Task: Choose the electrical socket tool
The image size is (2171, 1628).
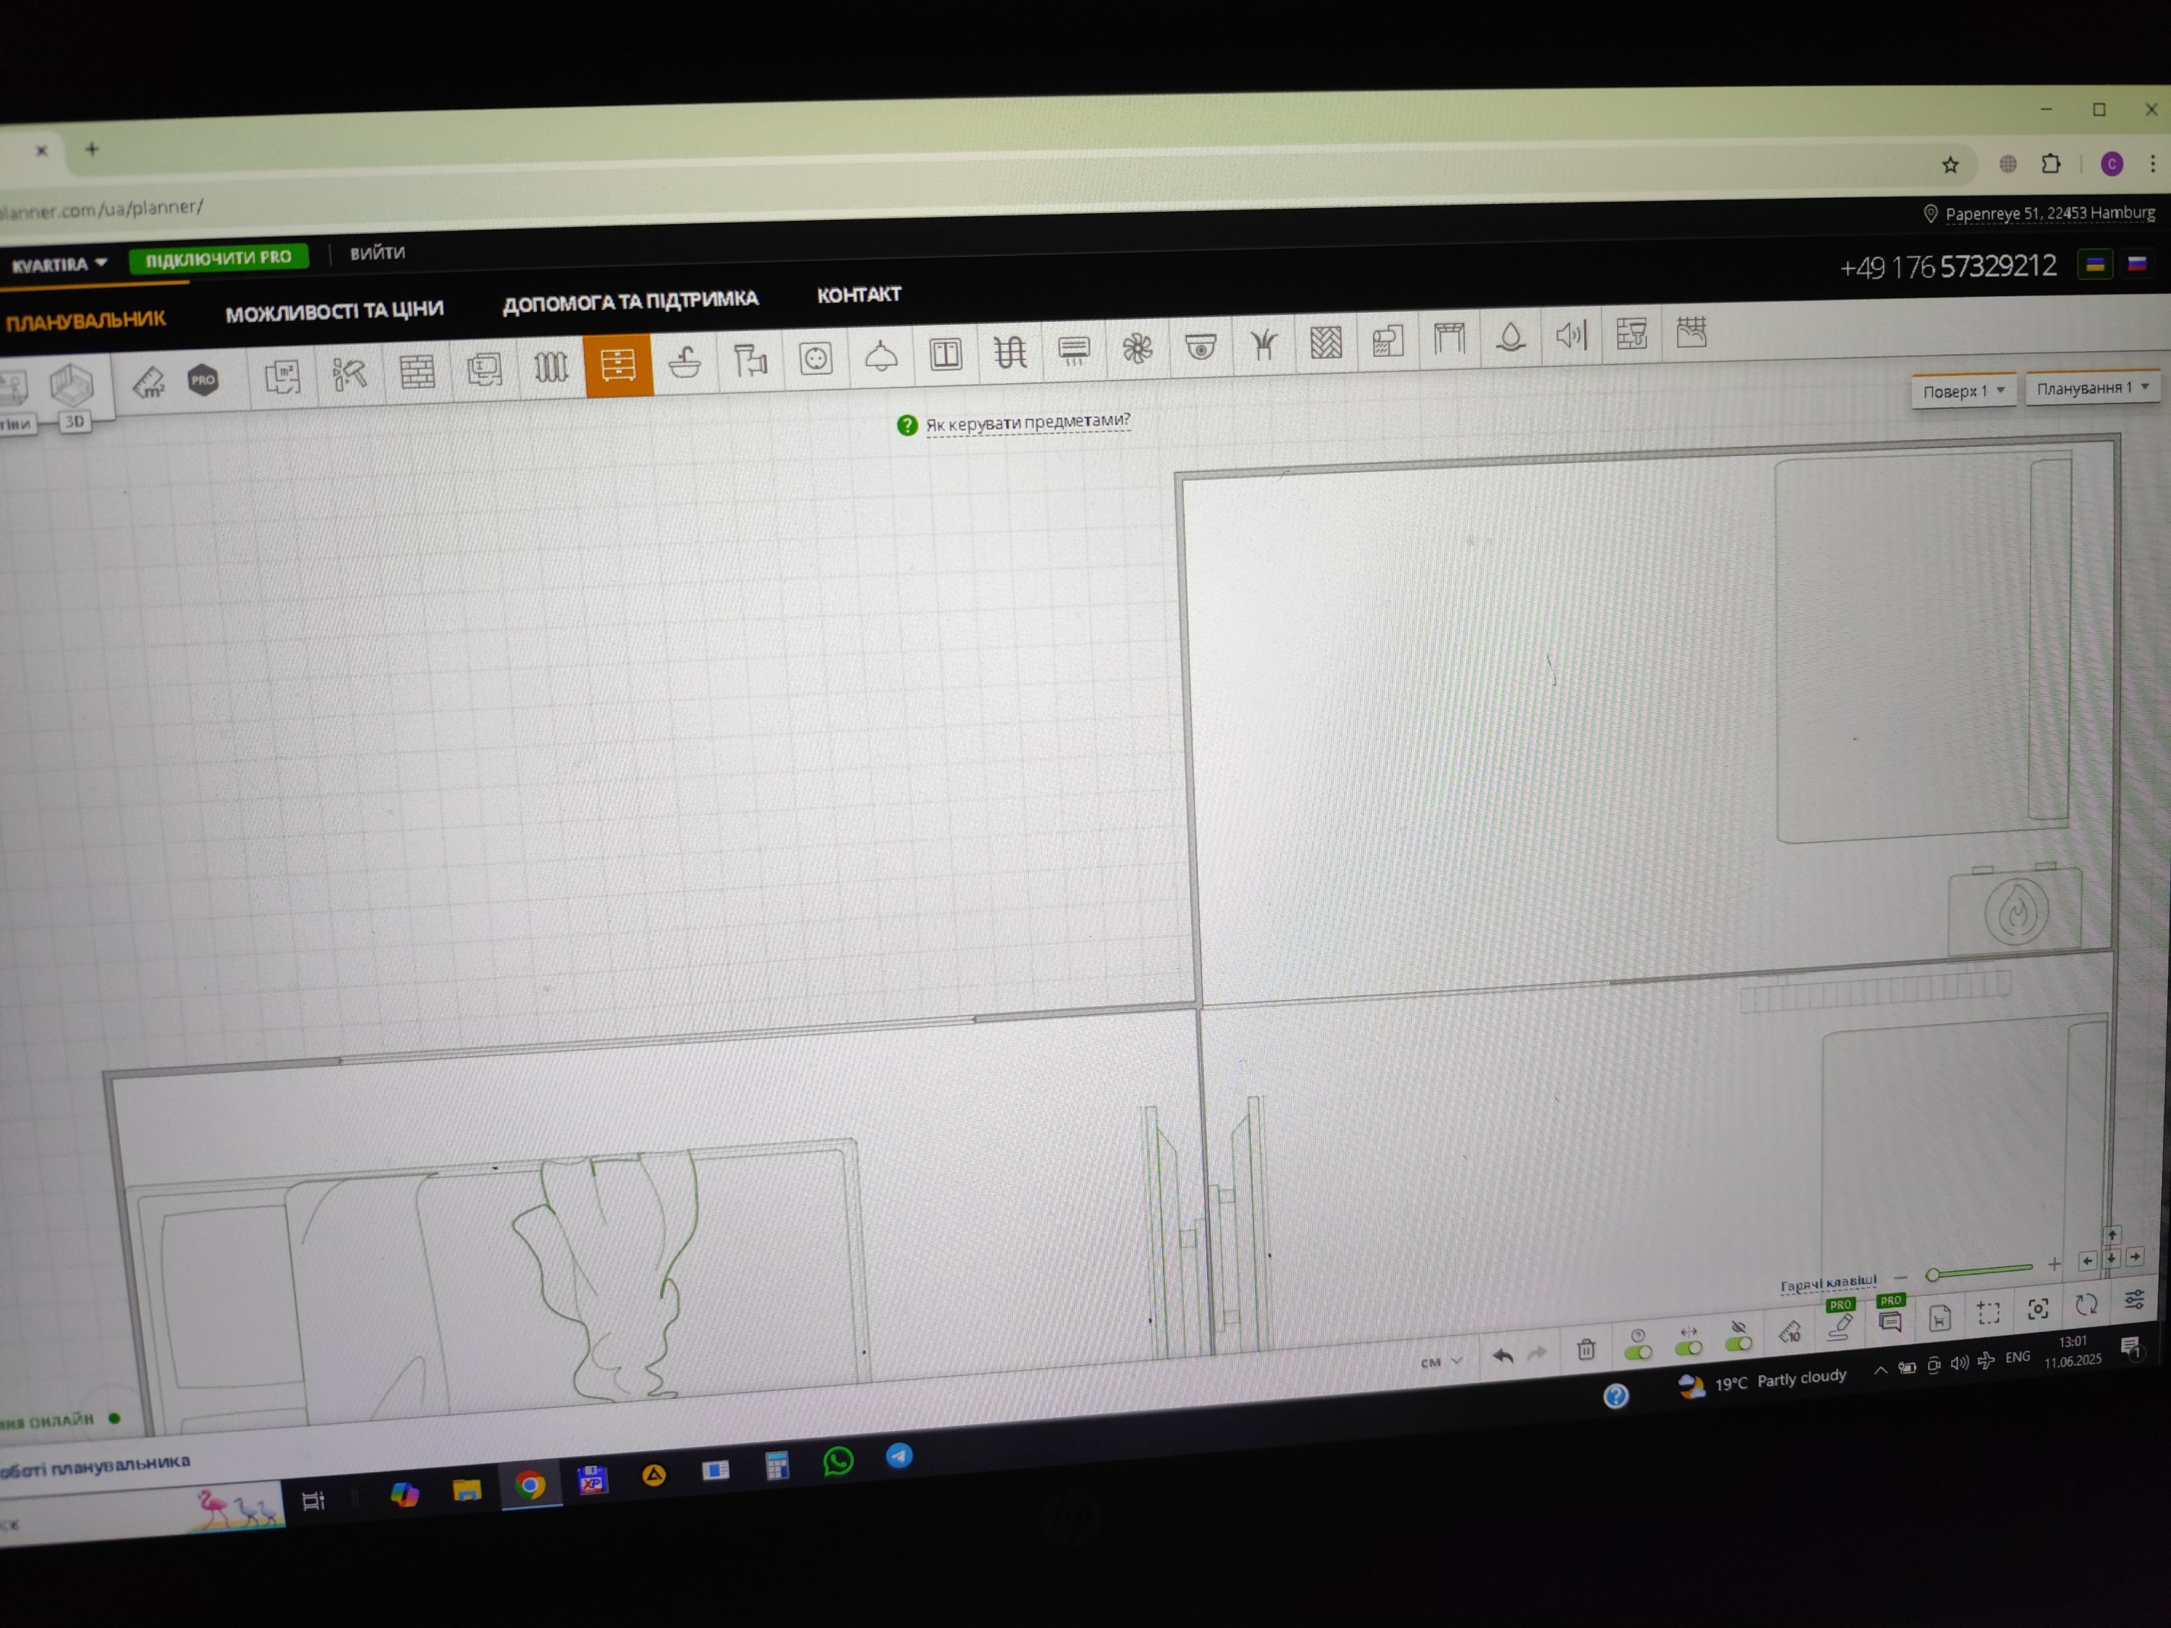Action: [x=815, y=358]
